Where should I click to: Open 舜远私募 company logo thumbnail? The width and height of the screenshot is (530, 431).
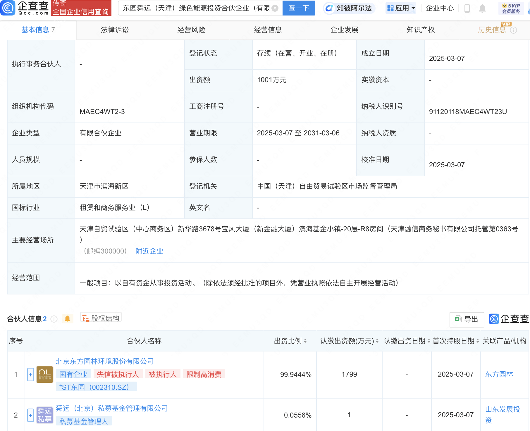[x=45, y=415]
